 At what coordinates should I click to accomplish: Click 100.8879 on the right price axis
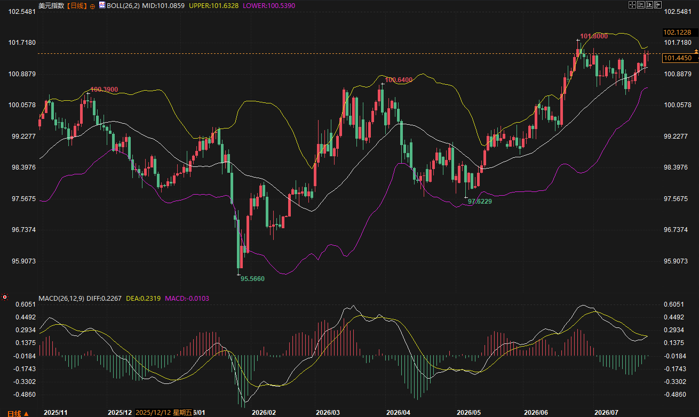click(677, 74)
